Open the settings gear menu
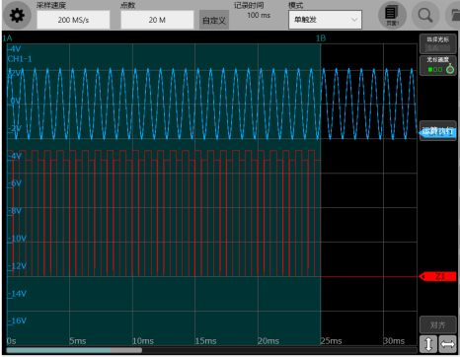Viewport: 460px width, 357px height. [17, 16]
